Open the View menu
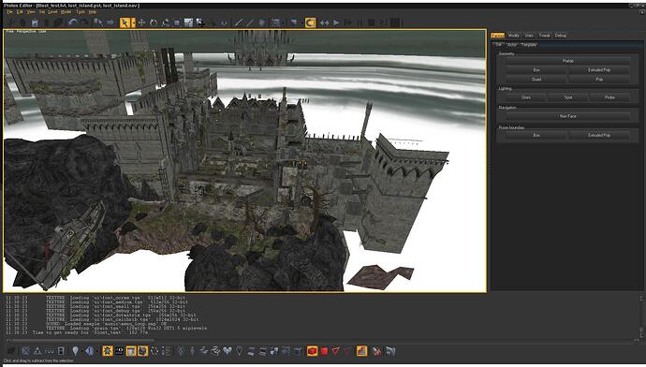Screen dimensions: 646x367 (x=31, y=12)
